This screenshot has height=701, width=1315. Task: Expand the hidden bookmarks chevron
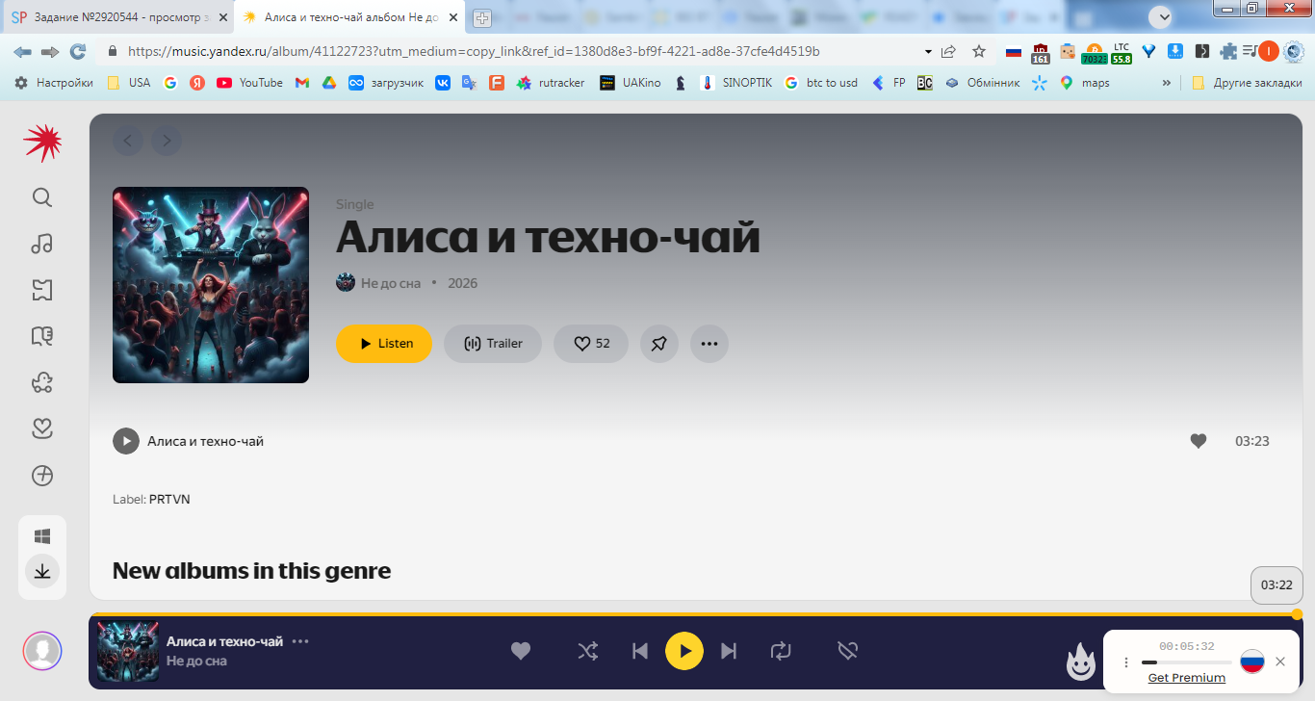[x=1167, y=83]
